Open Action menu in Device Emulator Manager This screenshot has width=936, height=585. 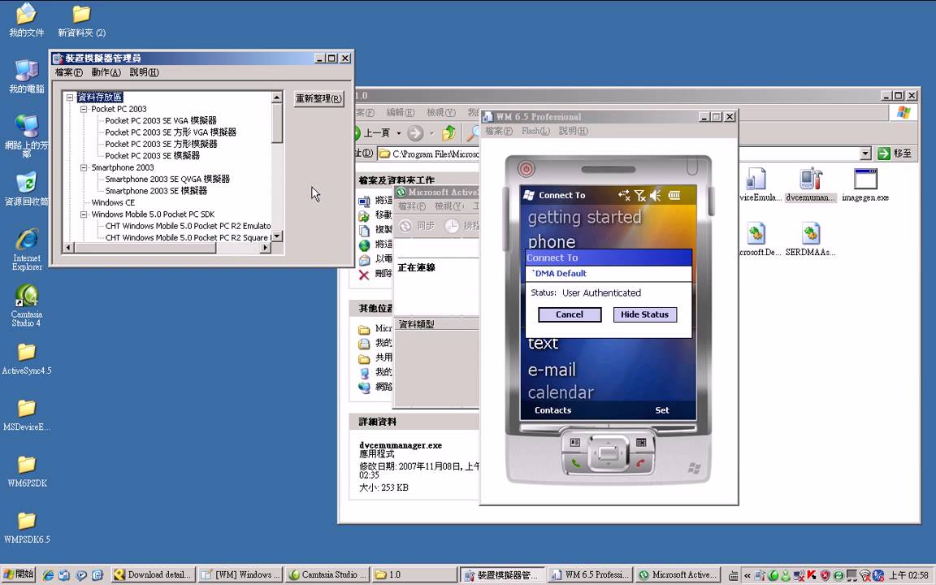pyautogui.click(x=106, y=72)
